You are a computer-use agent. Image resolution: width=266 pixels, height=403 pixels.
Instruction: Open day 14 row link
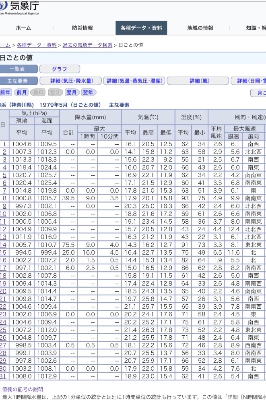[x=3, y=245]
